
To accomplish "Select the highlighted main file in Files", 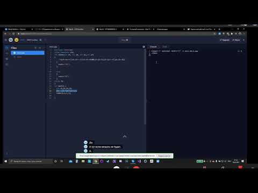I will pos(27,53).
